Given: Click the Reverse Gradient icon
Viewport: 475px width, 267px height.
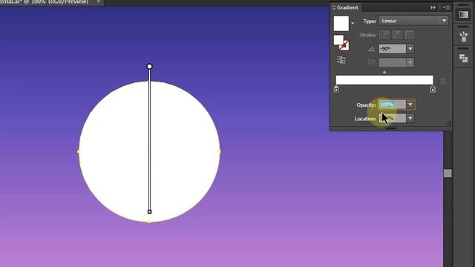Looking at the screenshot, I should [341, 60].
